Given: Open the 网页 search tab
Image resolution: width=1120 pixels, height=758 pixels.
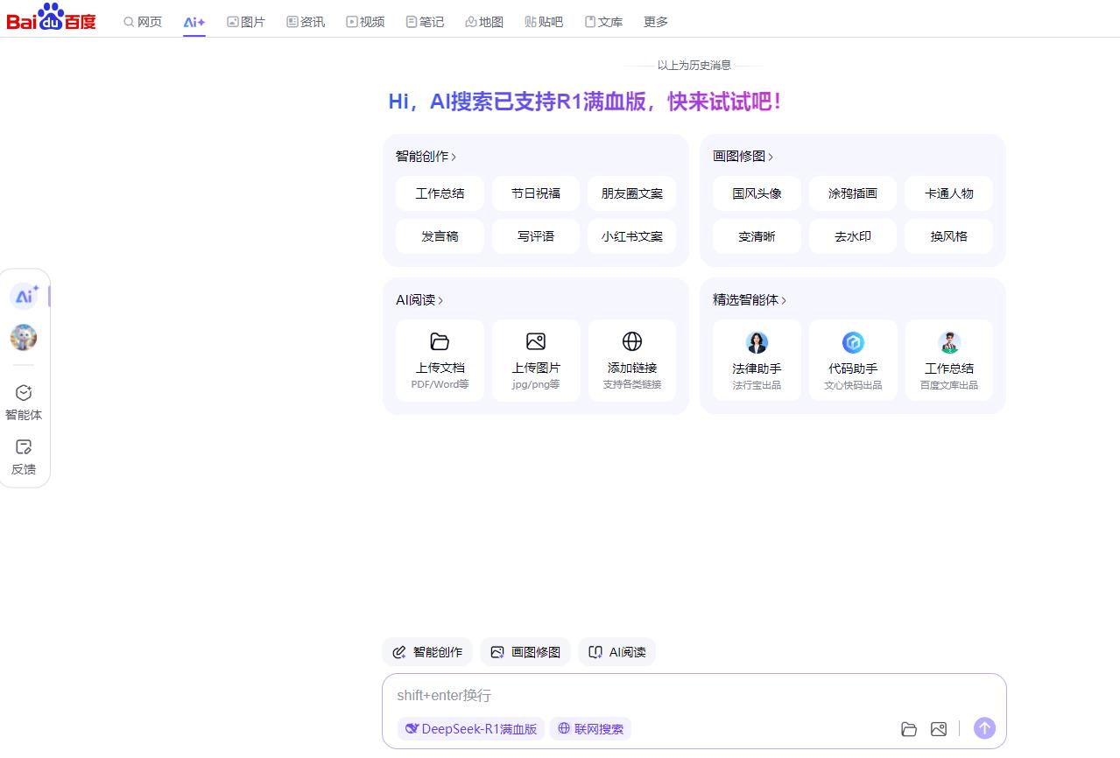Looking at the screenshot, I should coord(143,22).
